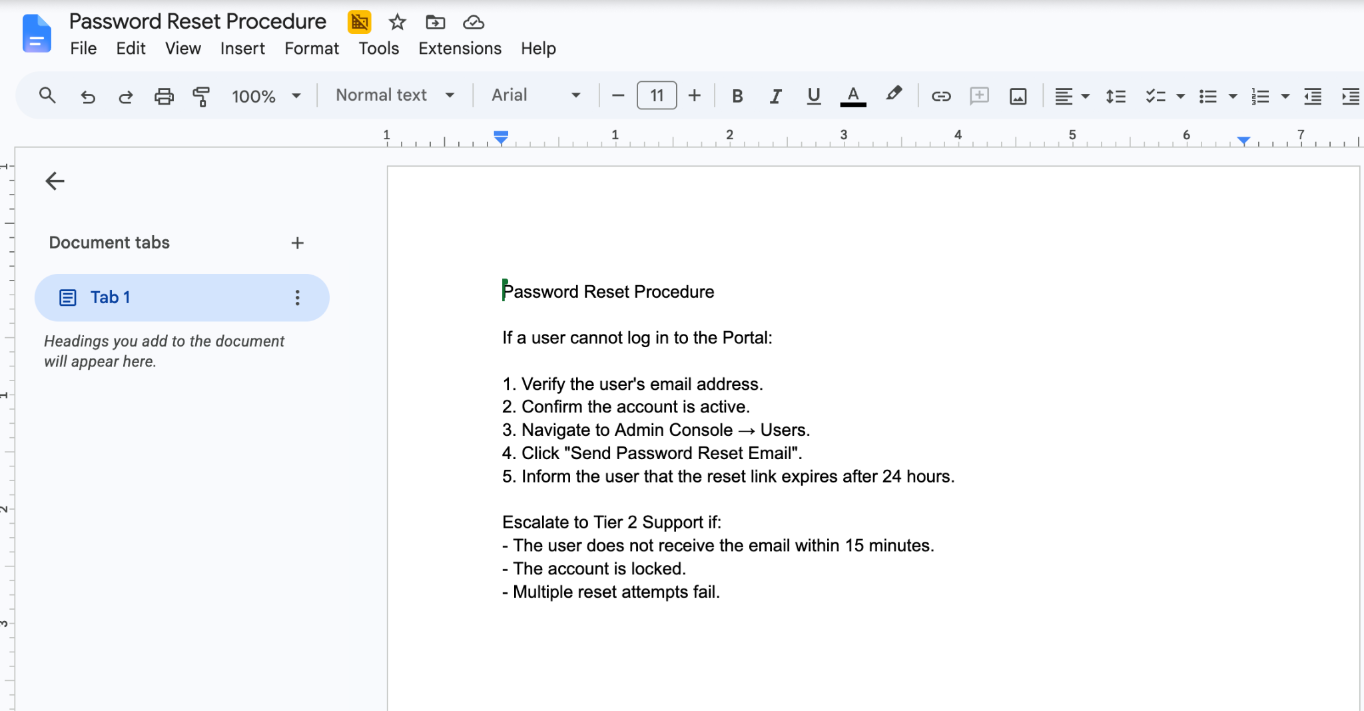Toggle bold formatting
This screenshot has height=711, width=1364.
click(x=737, y=96)
